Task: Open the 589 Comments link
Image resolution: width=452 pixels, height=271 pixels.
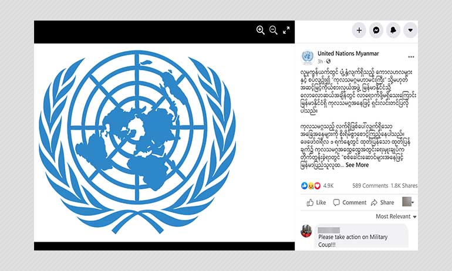Action: coord(370,186)
